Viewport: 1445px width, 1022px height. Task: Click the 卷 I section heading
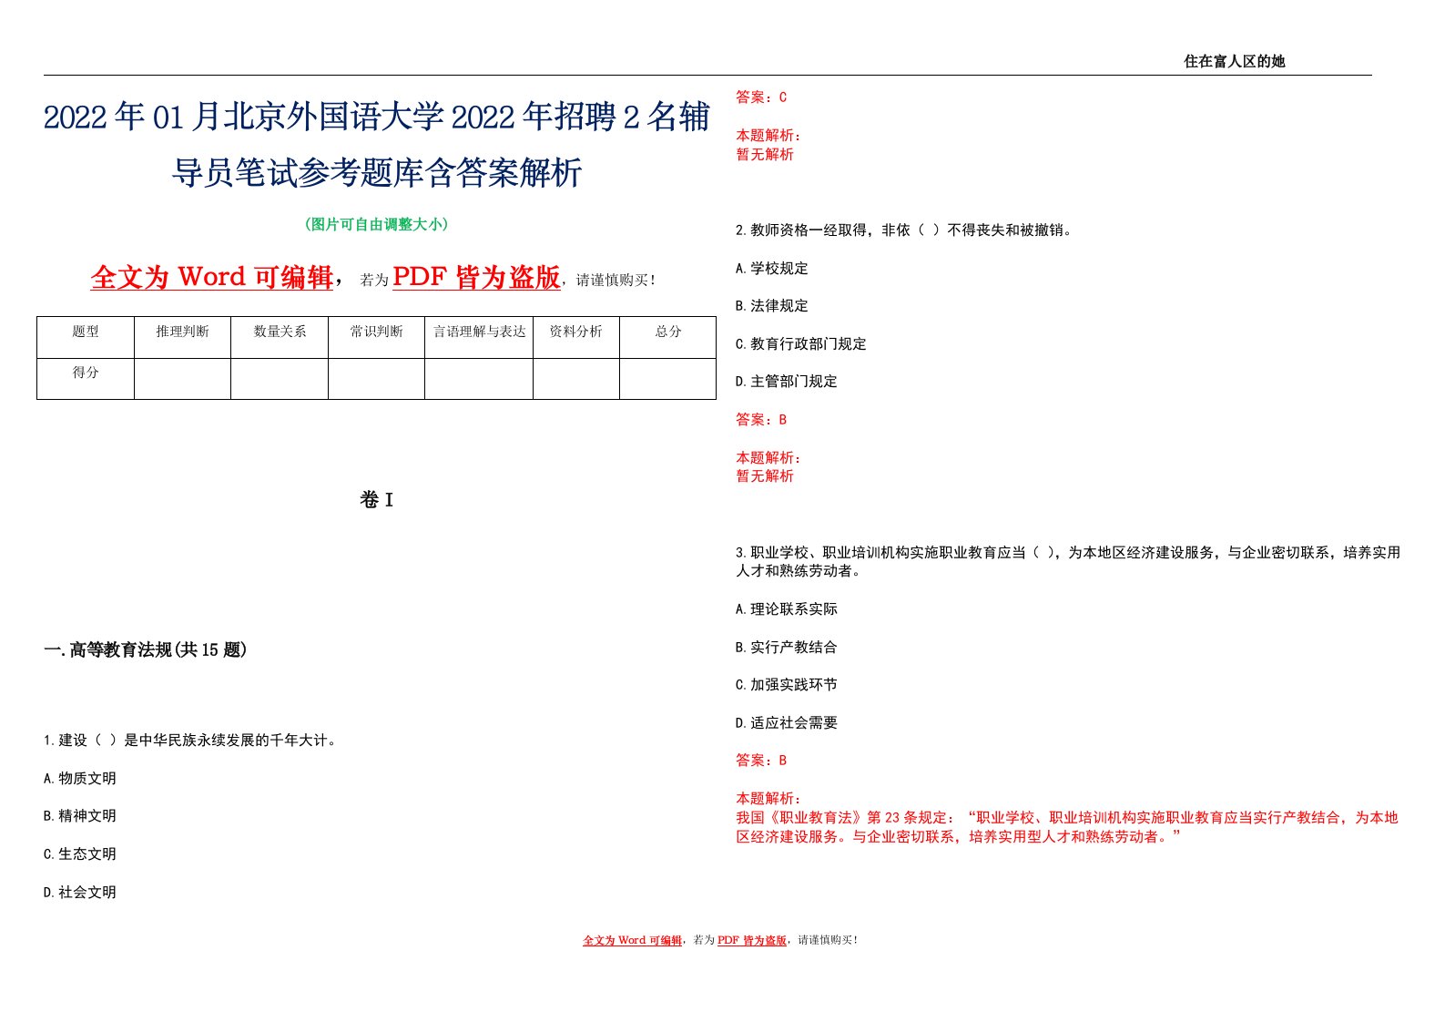(376, 499)
